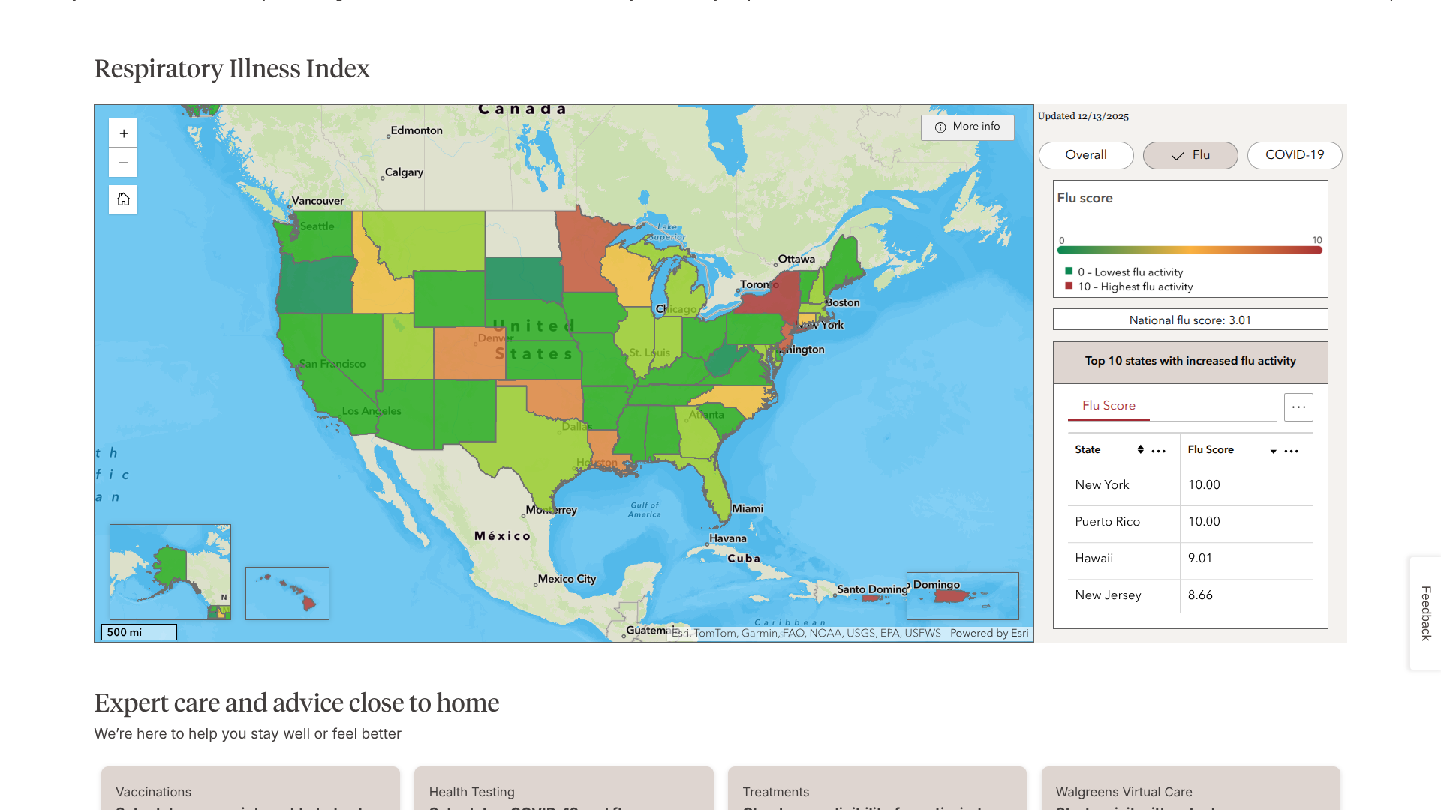Switch to the COVID-19 index toggle

tap(1295, 155)
